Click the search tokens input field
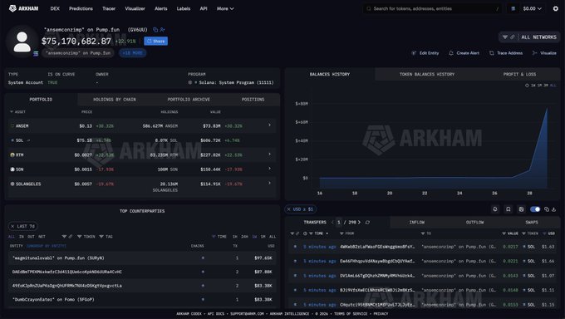 tap(432, 8)
